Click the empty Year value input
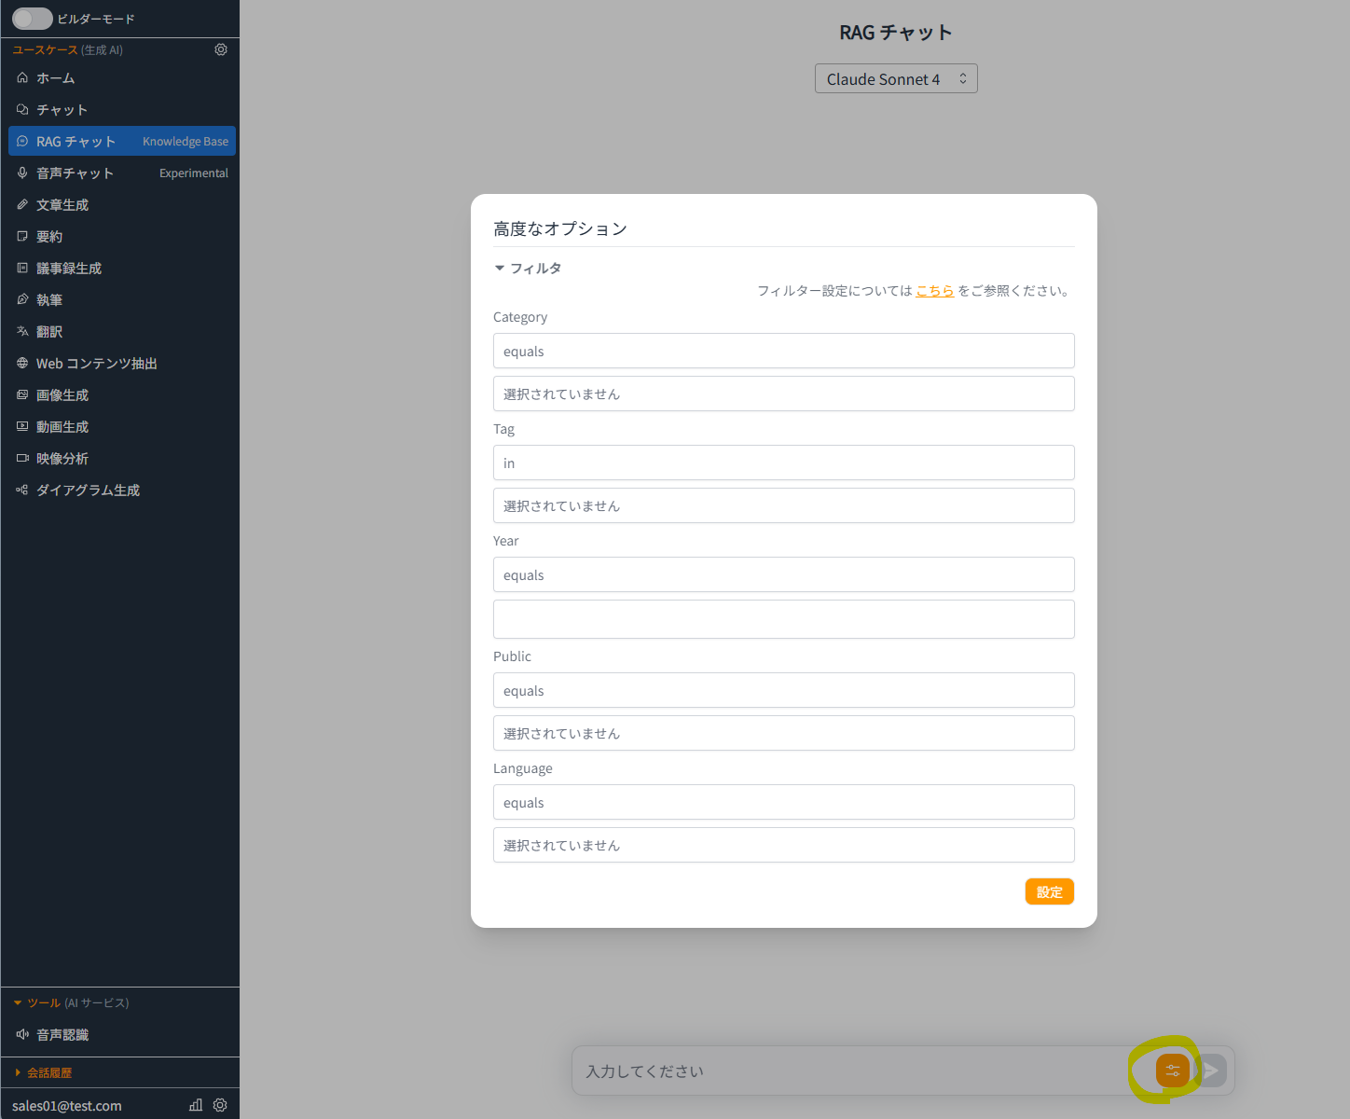The width and height of the screenshot is (1350, 1119). (783, 619)
